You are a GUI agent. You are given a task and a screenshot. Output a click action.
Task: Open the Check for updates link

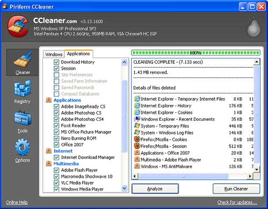(x=237, y=203)
